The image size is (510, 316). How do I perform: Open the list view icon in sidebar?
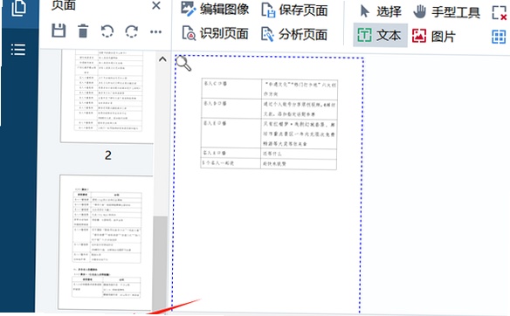18,50
